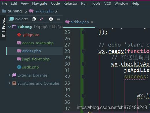The image size is (150, 113).
Task: Open the Refactor menu
Action: point(70,3)
